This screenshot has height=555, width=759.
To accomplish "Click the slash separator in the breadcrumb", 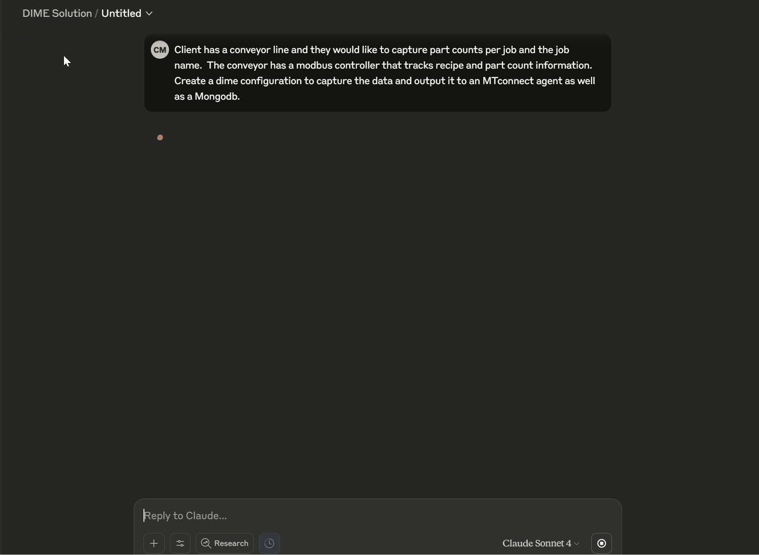I will pyautogui.click(x=96, y=13).
